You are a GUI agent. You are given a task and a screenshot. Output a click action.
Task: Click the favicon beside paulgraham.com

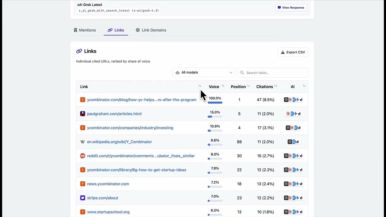point(83,114)
